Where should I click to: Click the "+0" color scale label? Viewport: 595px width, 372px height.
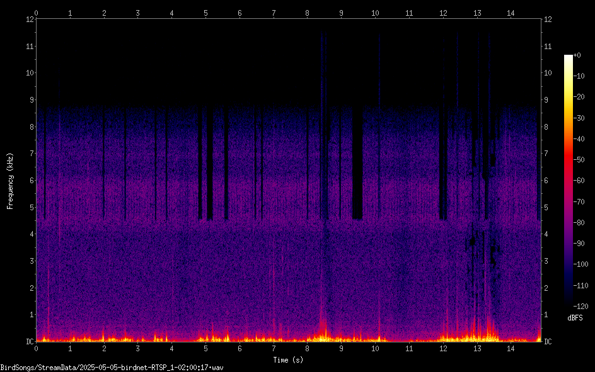[577, 55]
